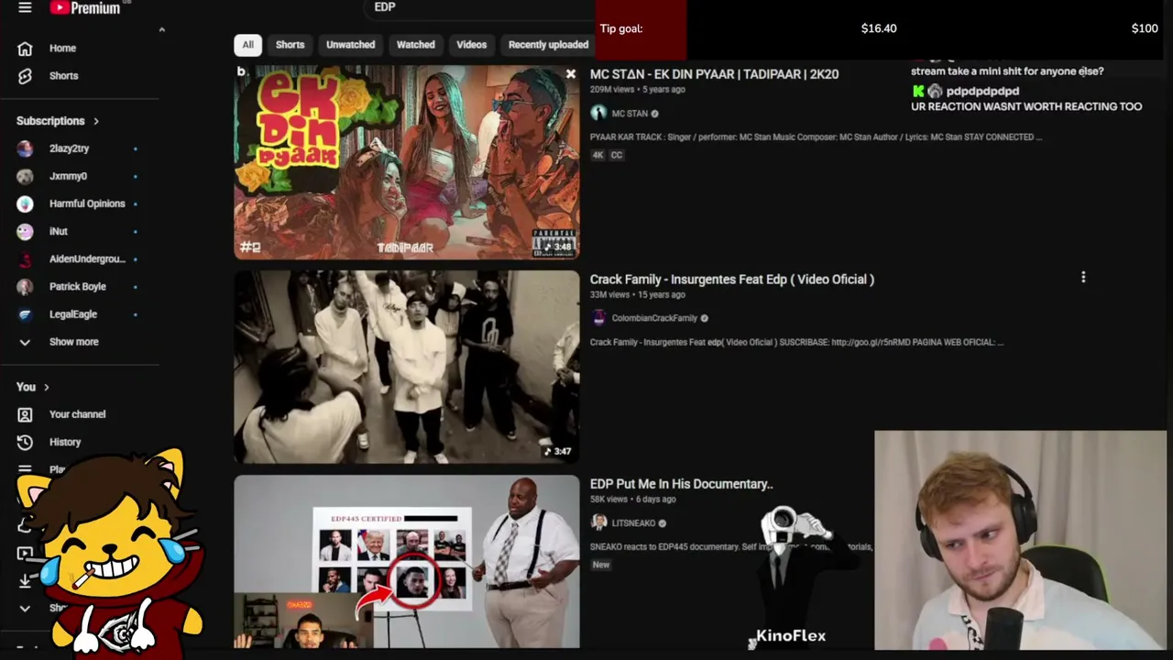The width and height of the screenshot is (1173, 660).
Task: Click the Downloads arrow icon
Action: [x=25, y=580]
